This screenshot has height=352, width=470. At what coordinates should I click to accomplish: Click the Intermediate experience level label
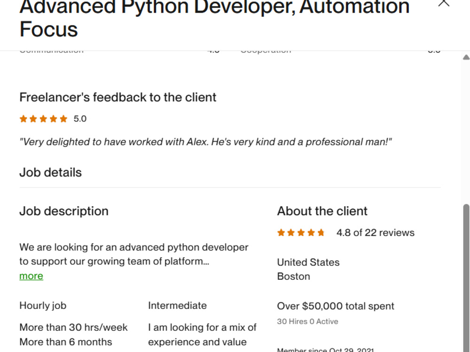click(x=178, y=306)
